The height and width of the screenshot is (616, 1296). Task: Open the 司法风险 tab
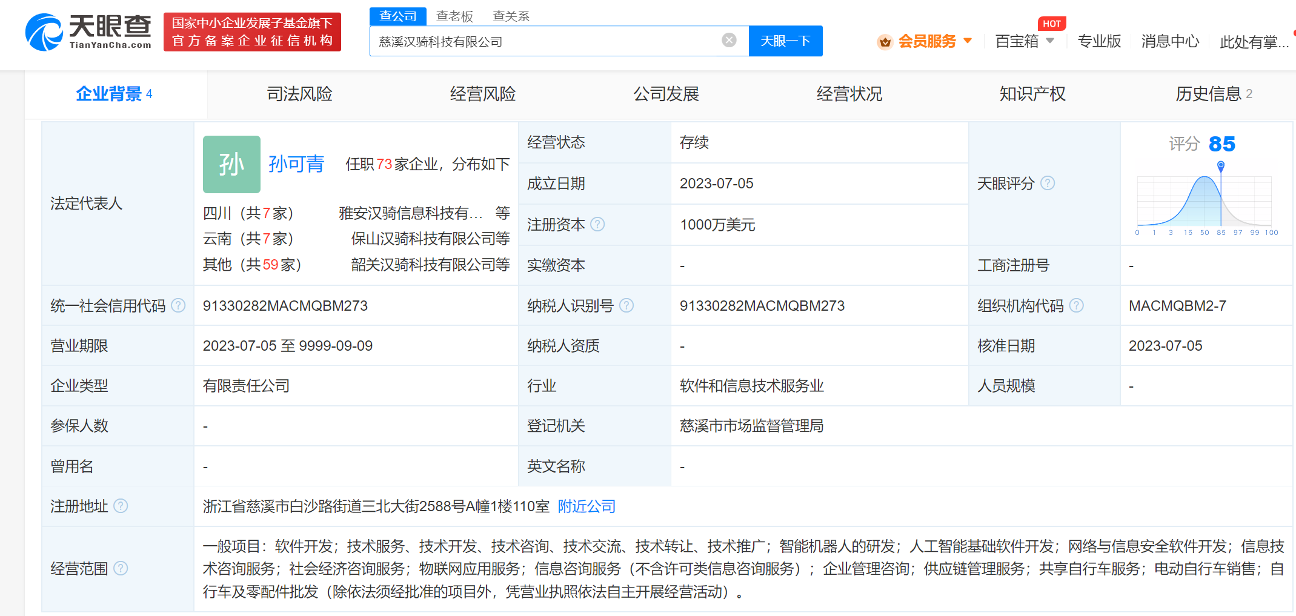pos(299,94)
